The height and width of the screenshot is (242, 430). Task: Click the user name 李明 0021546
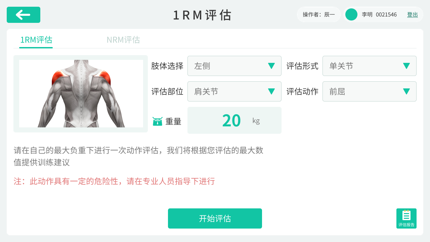coord(379,14)
